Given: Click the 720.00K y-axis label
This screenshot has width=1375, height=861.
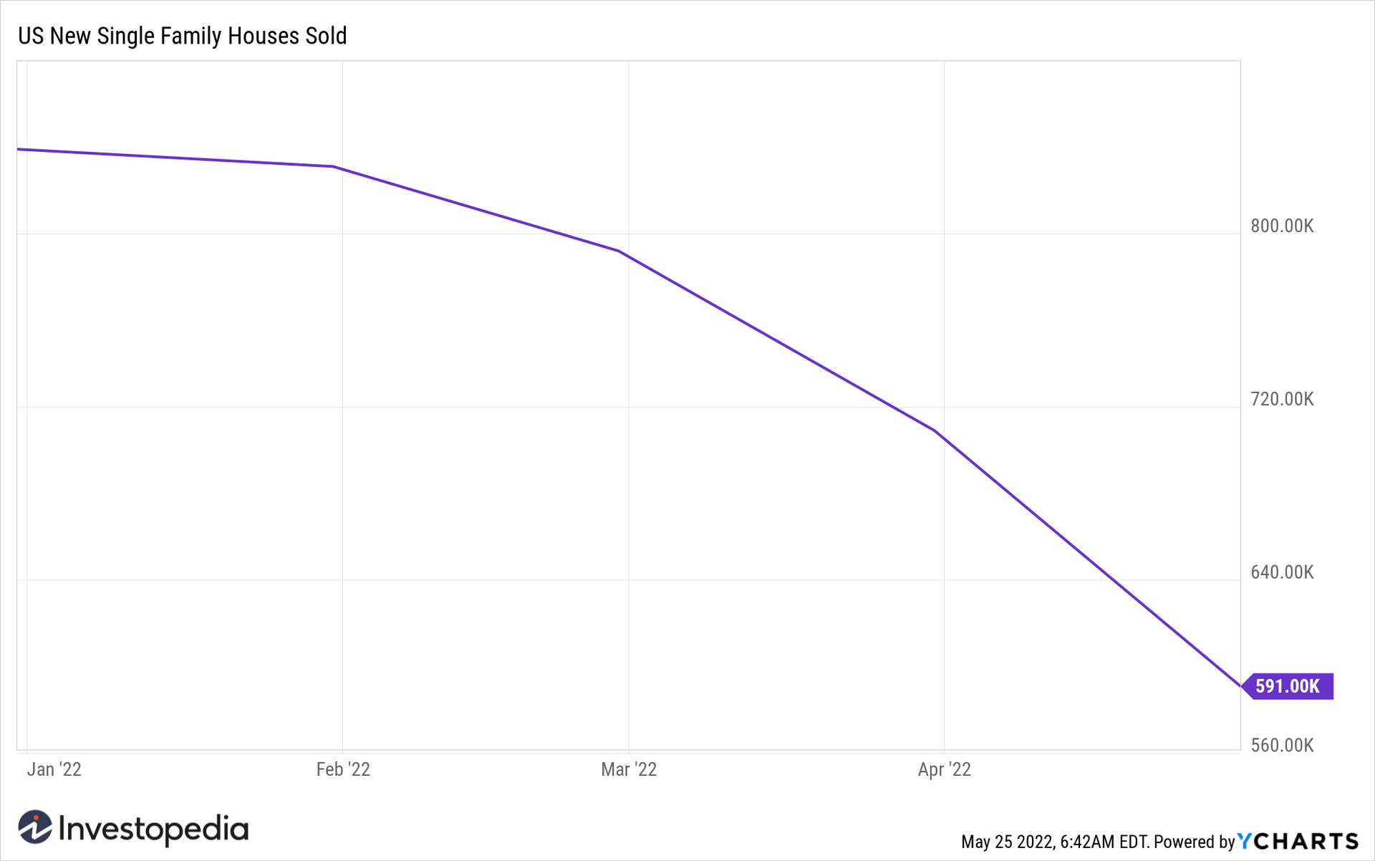Looking at the screenshot, I should [1282, 399].
